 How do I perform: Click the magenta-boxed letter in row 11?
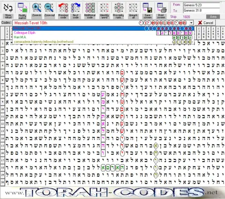coord(103,116)
